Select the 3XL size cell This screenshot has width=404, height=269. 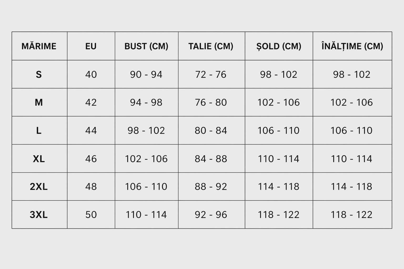tap(39, 215)
